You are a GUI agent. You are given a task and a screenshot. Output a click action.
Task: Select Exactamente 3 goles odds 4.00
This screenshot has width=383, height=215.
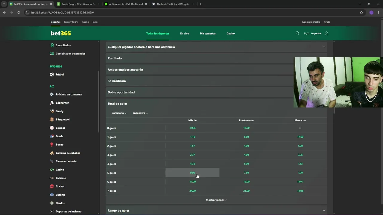coord(246,155)
